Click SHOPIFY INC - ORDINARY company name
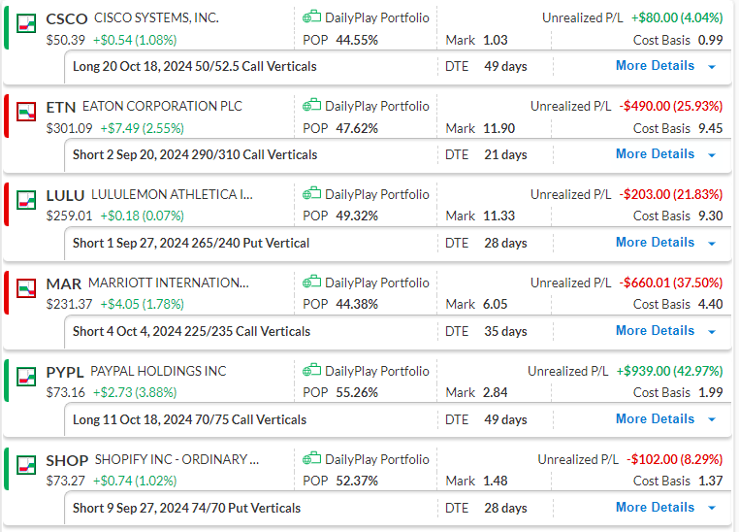The image size is (739, 532). click(x=177, y=459)
